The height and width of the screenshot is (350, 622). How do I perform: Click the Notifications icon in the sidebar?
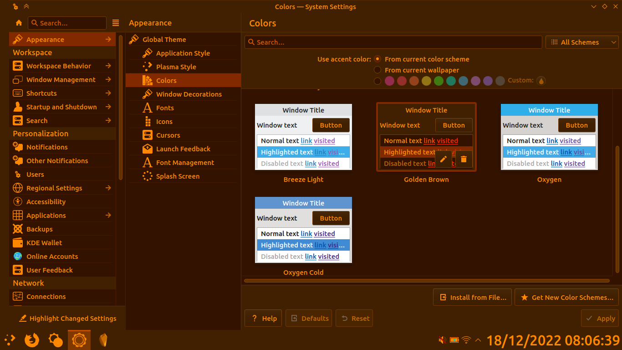18,147
